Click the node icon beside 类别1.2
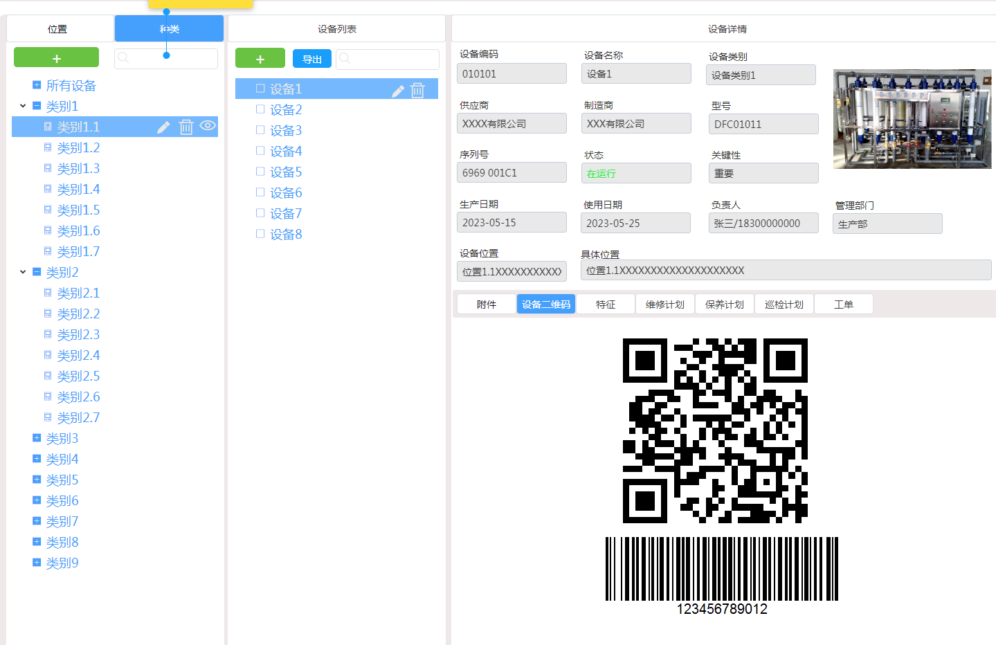This screenshot has width=996, height=645. coord(48,147)
